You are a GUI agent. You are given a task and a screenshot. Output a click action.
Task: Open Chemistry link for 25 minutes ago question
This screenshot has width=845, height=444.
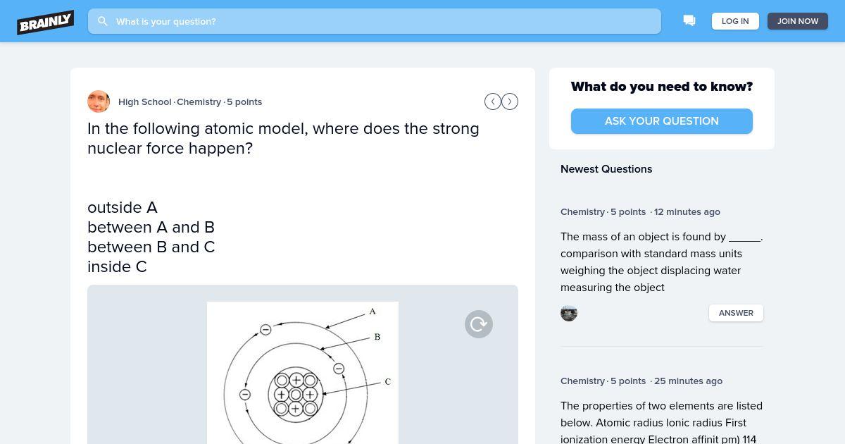tap(582, 381)
